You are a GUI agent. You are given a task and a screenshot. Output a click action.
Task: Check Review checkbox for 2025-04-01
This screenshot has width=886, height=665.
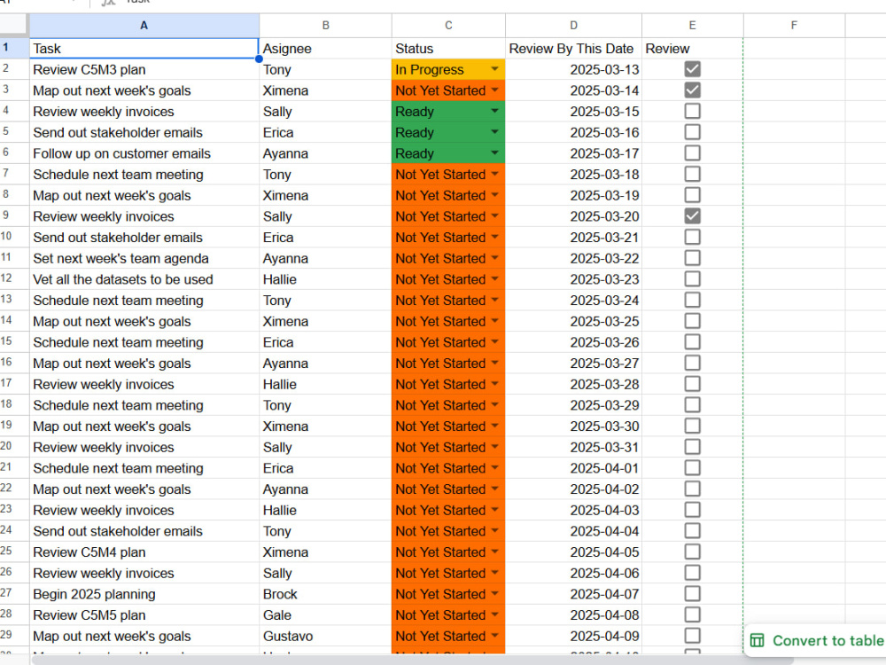tap(692, 468)
